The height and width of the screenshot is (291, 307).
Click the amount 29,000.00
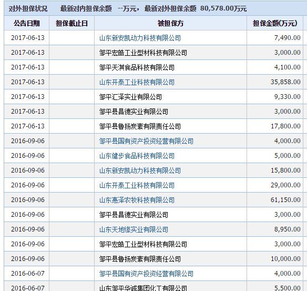click(x=285, y=185)
